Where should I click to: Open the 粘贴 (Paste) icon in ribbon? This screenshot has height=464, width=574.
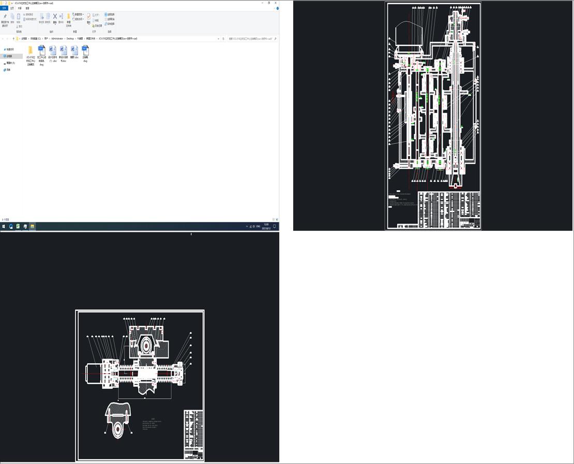(x=19, y=17)
